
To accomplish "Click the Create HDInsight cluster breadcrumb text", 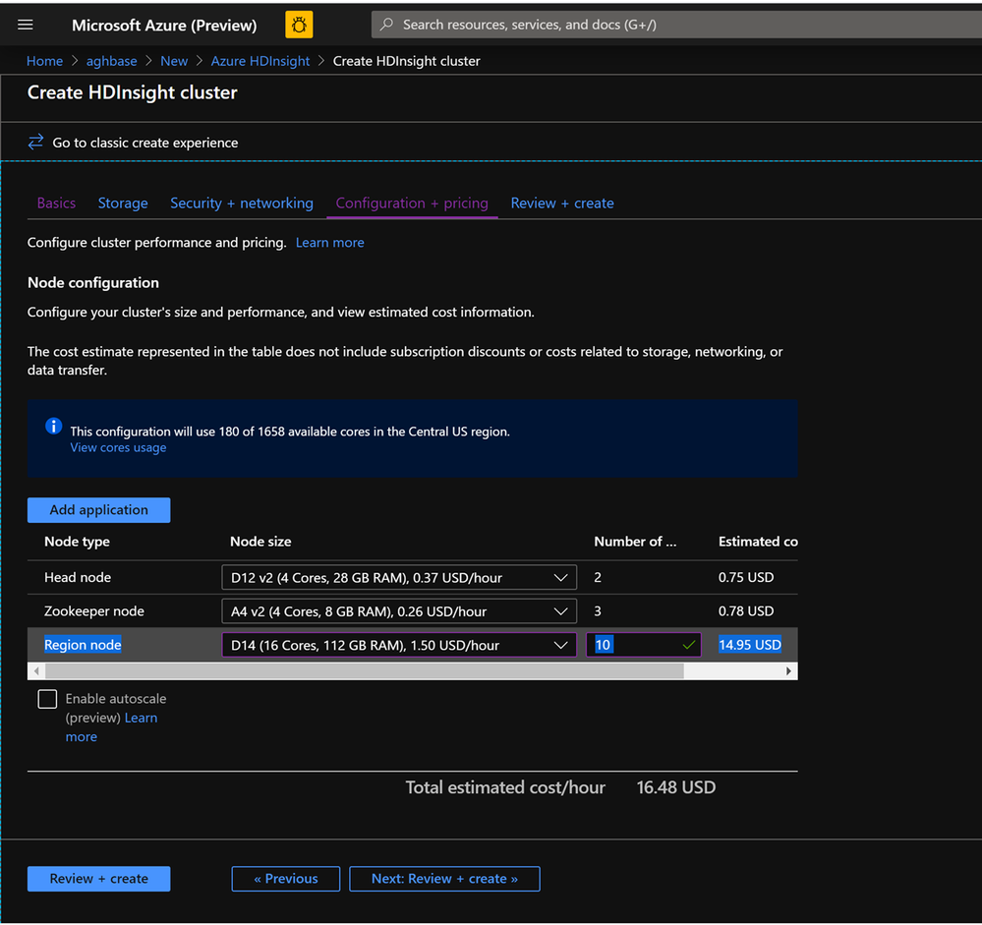I will tap(406, 61).
